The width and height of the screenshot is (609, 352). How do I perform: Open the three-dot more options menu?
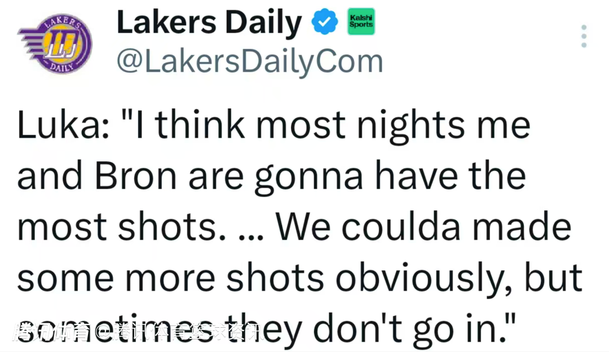tap(584, 36)
